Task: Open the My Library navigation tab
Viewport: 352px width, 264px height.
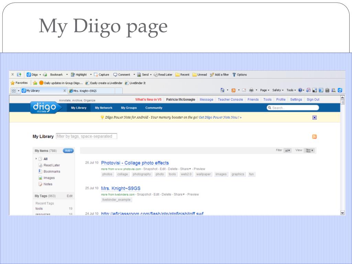Action: [x=79, y=108]
